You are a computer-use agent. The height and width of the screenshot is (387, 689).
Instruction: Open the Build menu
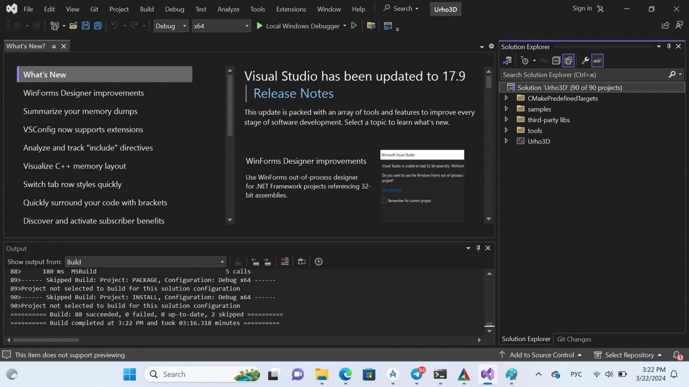tap(147, 9)
